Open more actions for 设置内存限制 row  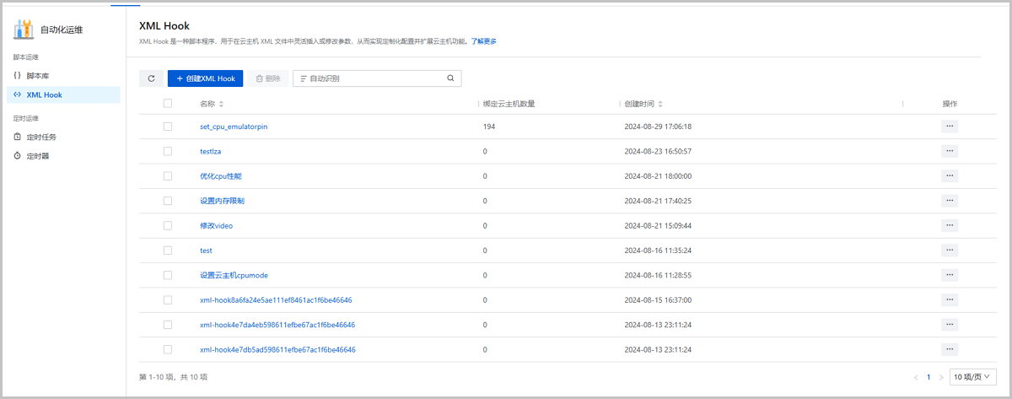point(950,201)
